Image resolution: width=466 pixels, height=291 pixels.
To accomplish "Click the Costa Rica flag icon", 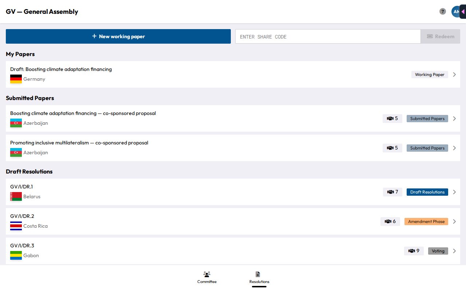I will coord(16,226).
